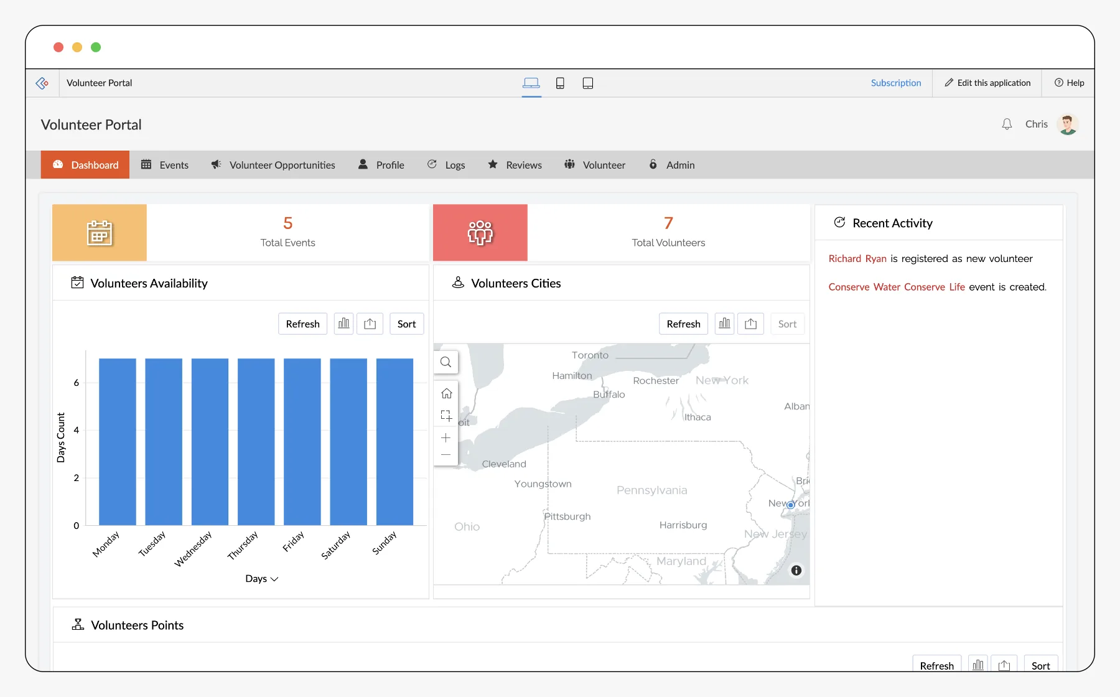Show map info at bottom corner

(796, 571)
